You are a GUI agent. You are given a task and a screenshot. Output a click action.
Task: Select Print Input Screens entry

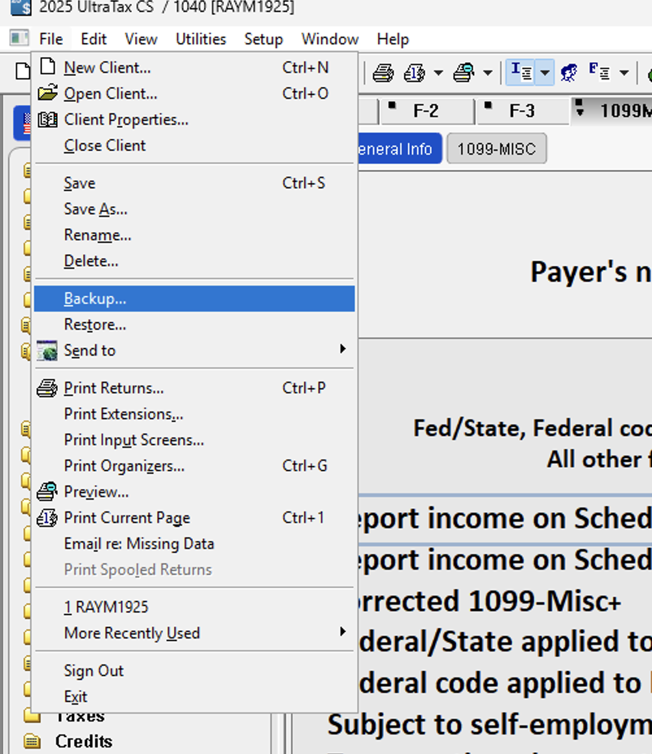click(x=194, y=439)
